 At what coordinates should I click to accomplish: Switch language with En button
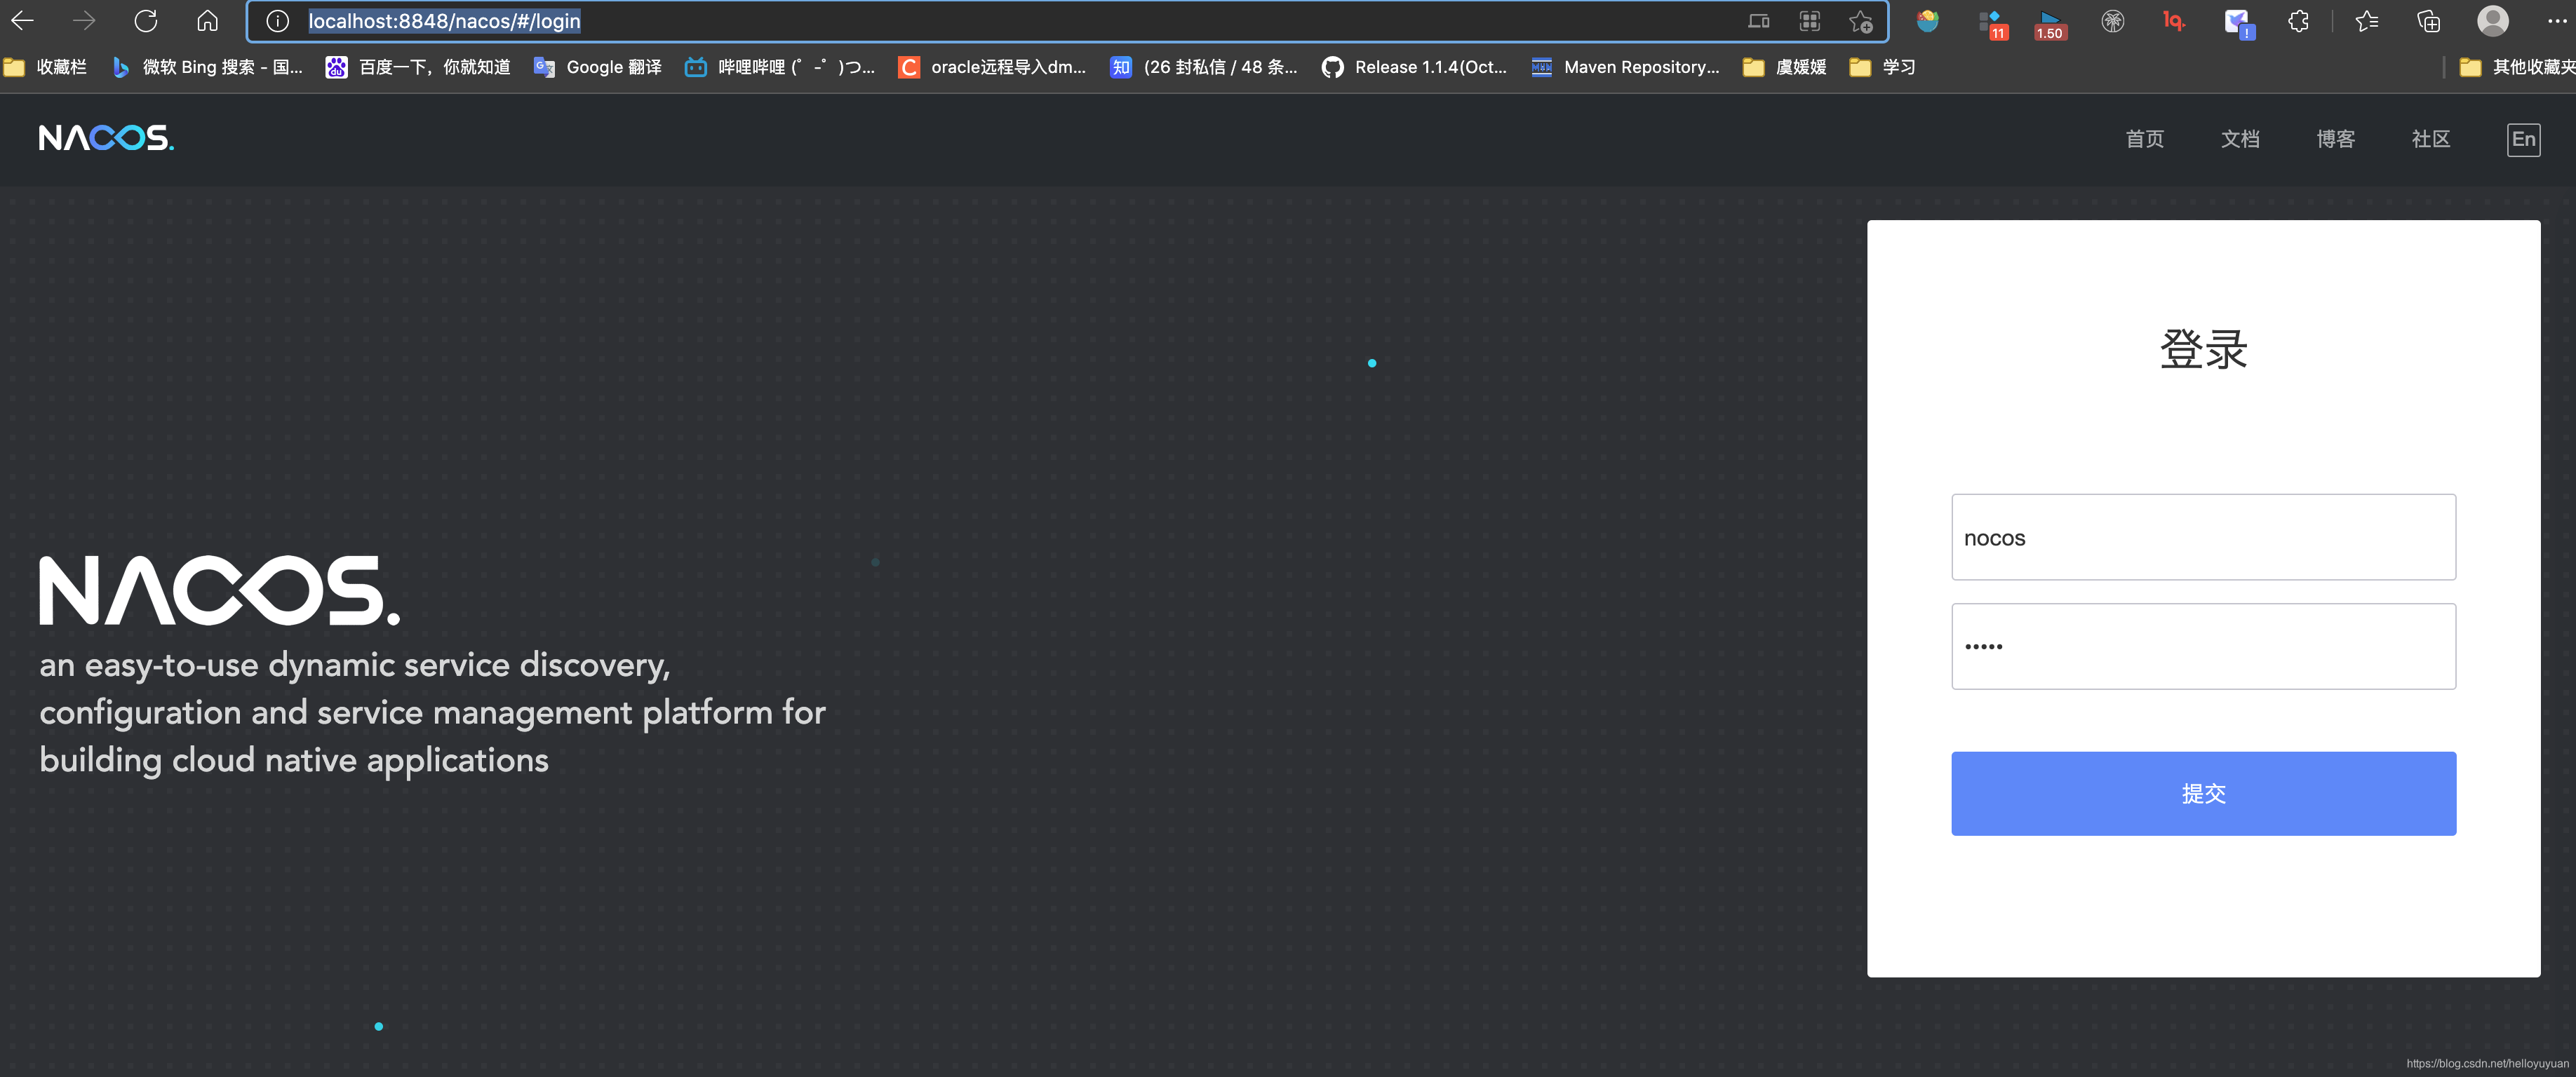(2523, 139)
